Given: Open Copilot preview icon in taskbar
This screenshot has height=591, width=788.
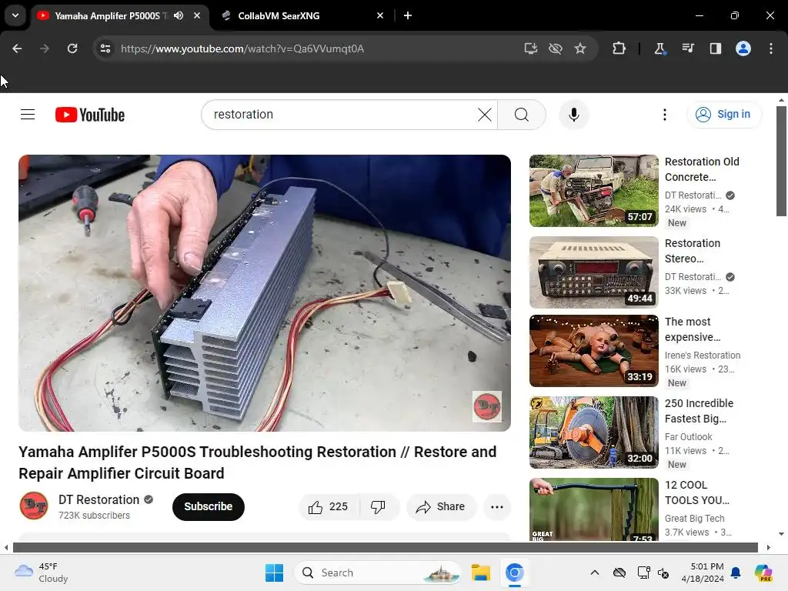Looking at the screenshot, I should (x=763, y=573).
